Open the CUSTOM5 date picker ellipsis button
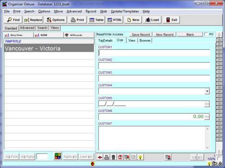This screenshot has height=168, width=225. coord(207,104)
